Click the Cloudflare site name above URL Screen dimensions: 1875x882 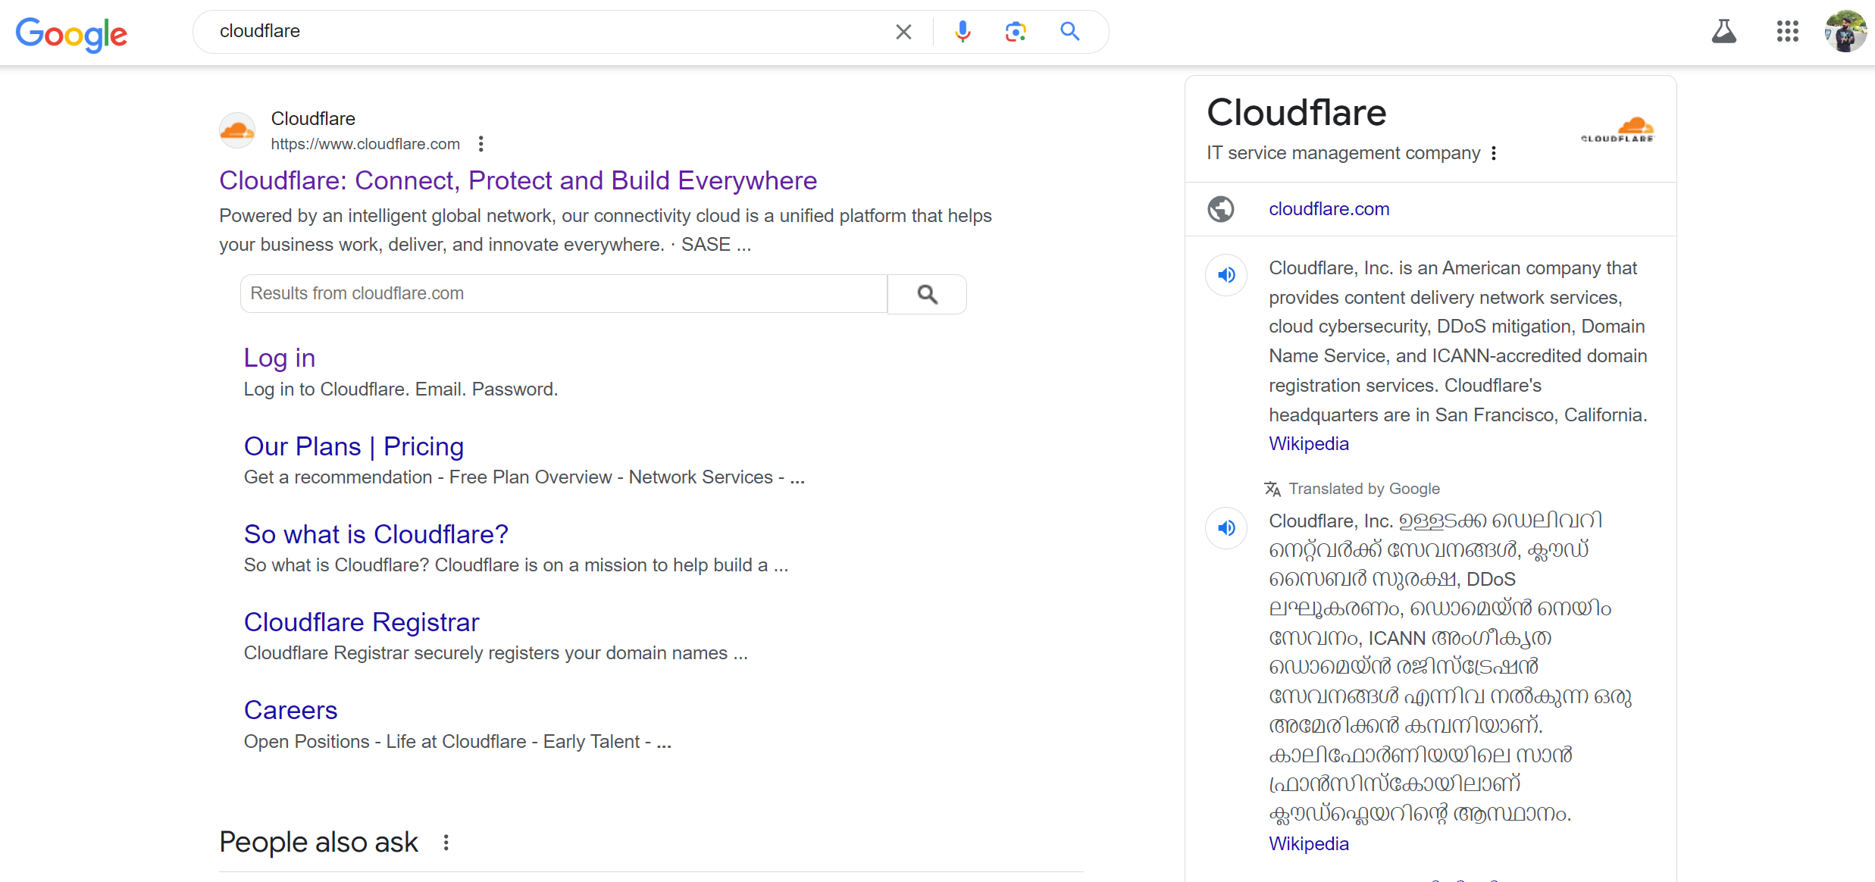[313, 119]
